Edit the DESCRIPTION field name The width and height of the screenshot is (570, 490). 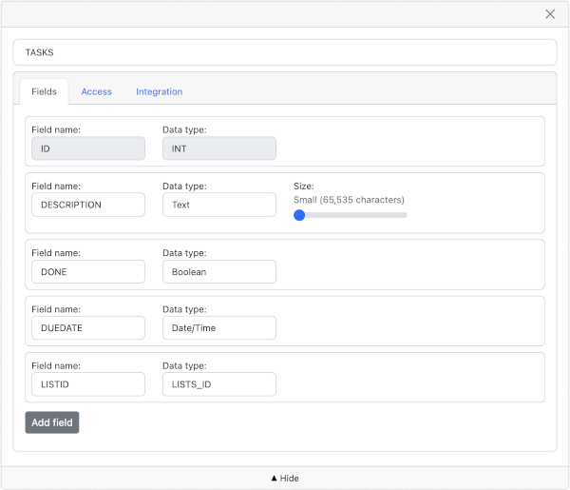coord(87,205)
